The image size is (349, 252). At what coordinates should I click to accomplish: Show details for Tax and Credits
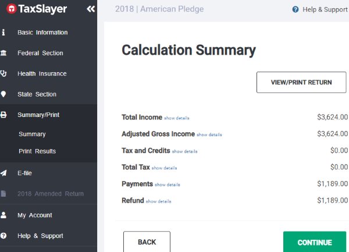point(184,151)
